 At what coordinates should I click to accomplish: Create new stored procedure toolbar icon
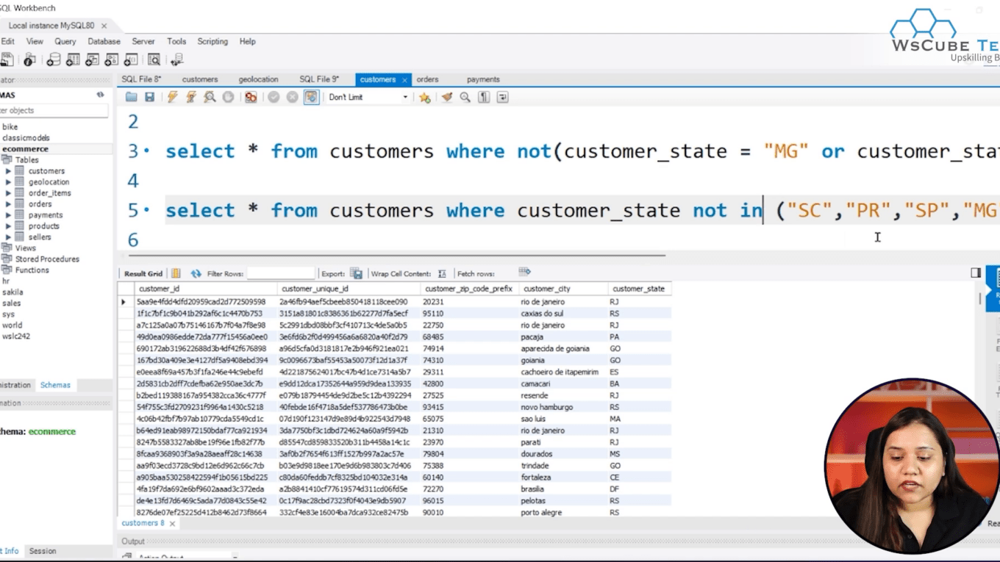(111, 60)
